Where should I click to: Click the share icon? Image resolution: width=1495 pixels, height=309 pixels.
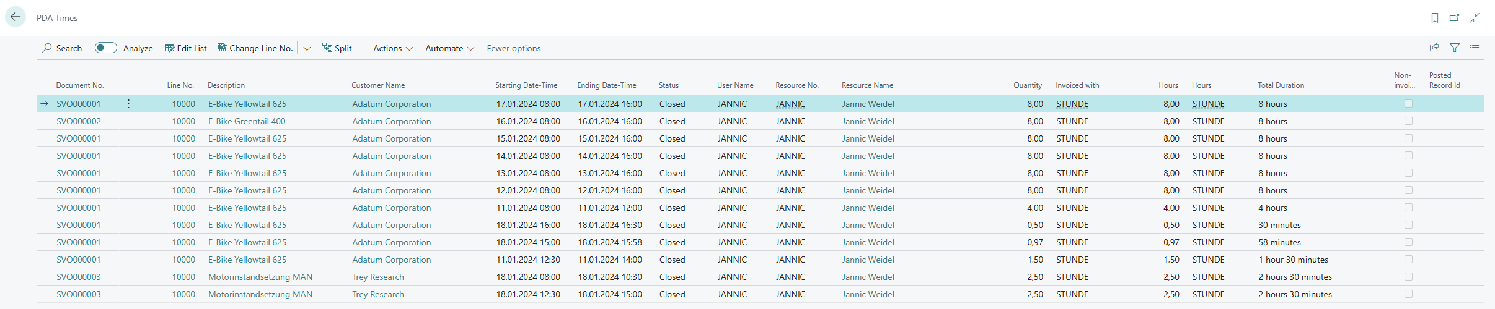click(1434, 48)
